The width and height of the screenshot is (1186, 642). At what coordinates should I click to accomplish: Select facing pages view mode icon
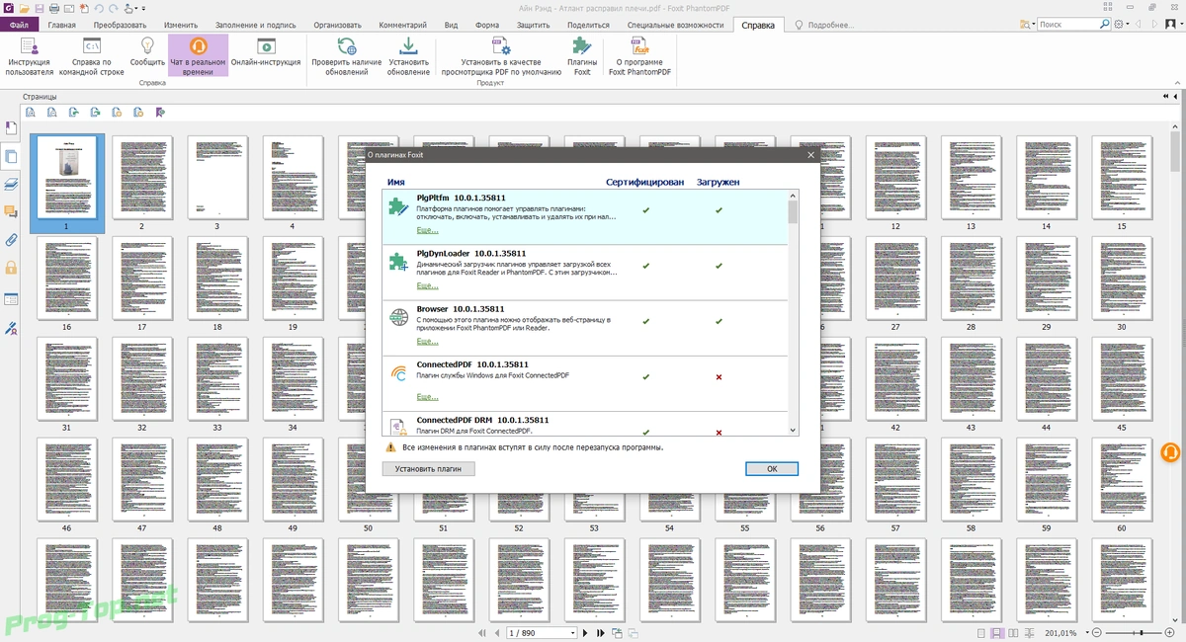click(1014, 632)
